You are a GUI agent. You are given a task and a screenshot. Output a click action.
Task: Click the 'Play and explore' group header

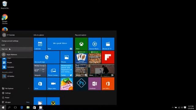coord(81,35)
